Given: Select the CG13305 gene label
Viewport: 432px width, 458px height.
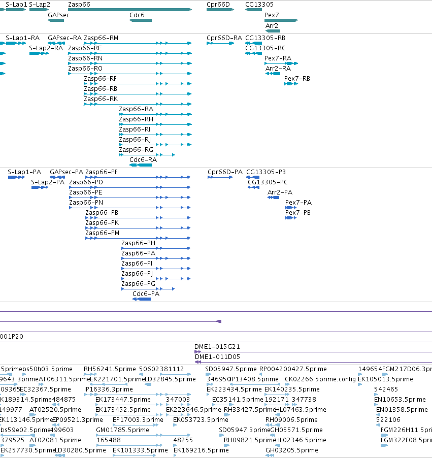Looking at the screenshot, I should pyautogui.click(x=259, y=5).
